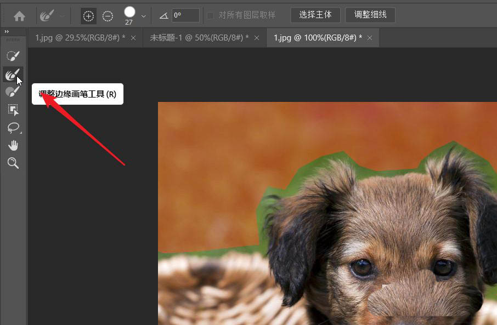Close the 未标题-1 document tab

tap(257, 38)
